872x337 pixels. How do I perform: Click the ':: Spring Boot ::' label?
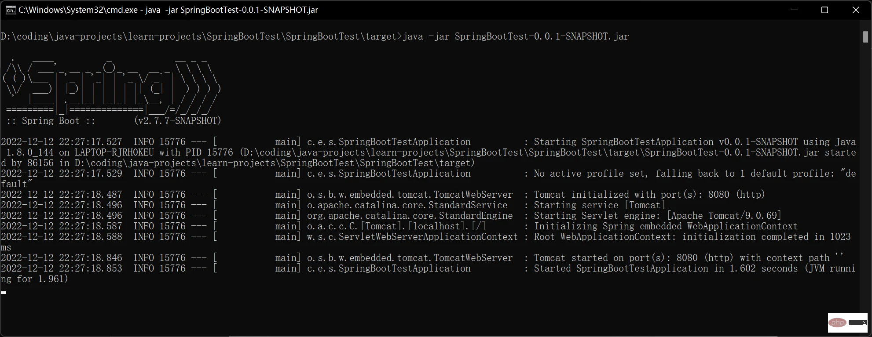click(51, 121)
